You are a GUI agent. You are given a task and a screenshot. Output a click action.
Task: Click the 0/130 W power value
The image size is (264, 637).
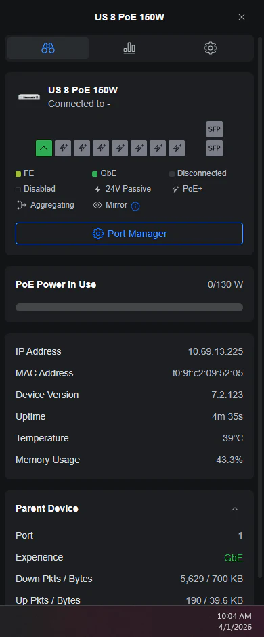225,284
